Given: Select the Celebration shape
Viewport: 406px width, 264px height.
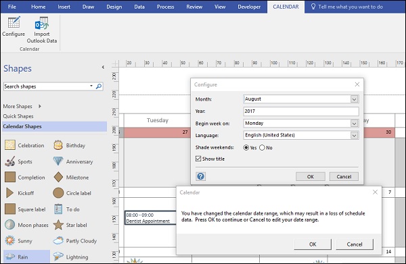Looking at the screenshot, I should click(24, 145).
